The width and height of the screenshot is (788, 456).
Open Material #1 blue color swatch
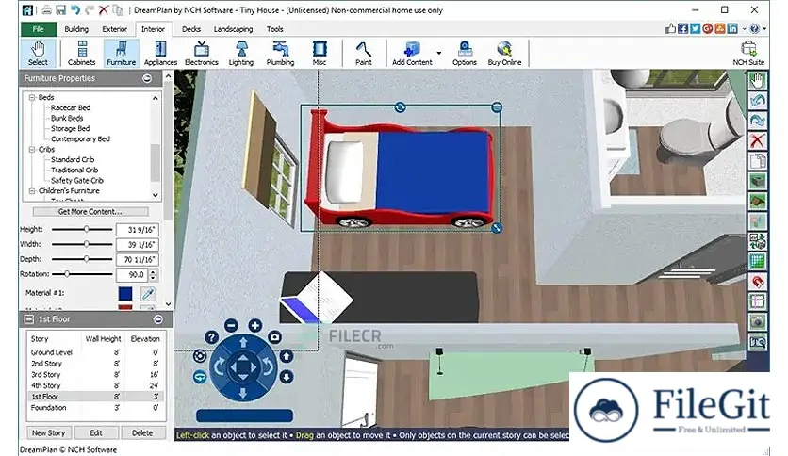pos(125,293)
